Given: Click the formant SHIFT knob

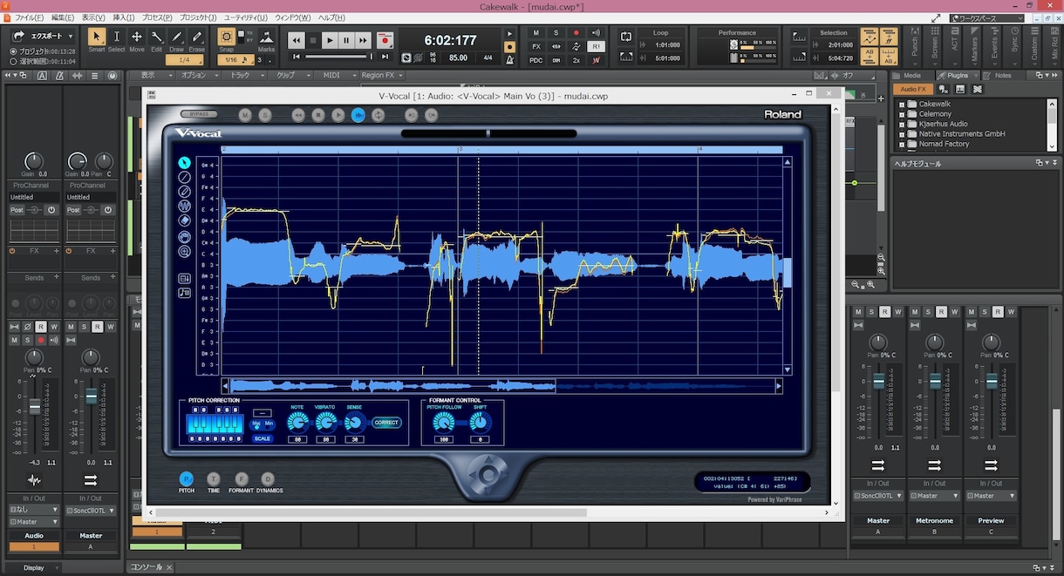Looking at the screenshot, I should click(x=480, y=423).
